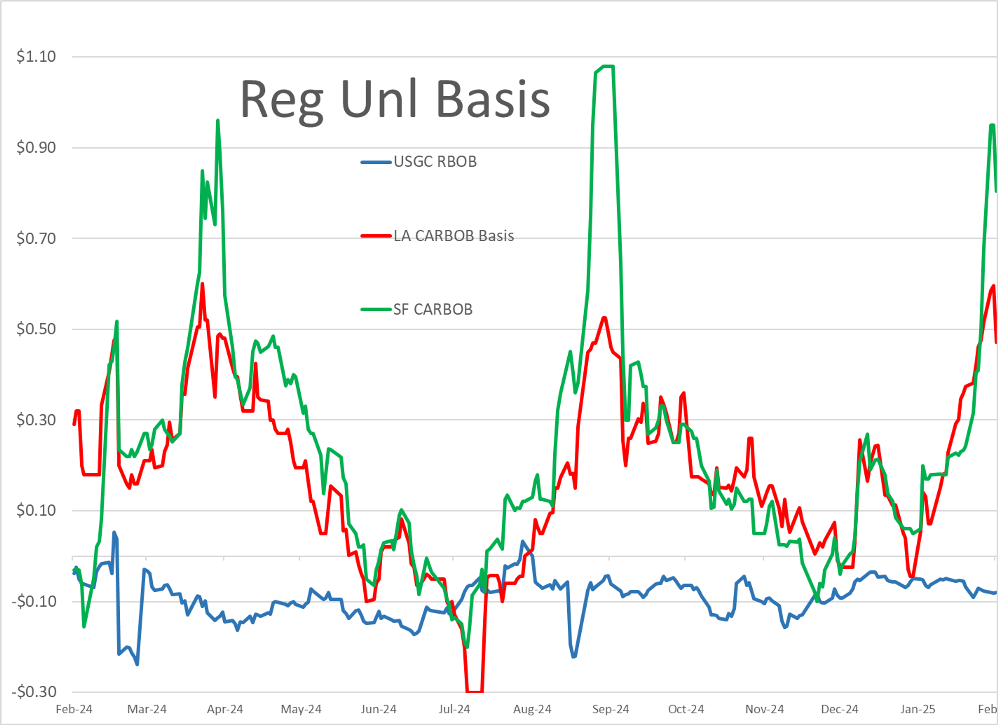Select the SF CARBOB legend entry

coord(432,309)
